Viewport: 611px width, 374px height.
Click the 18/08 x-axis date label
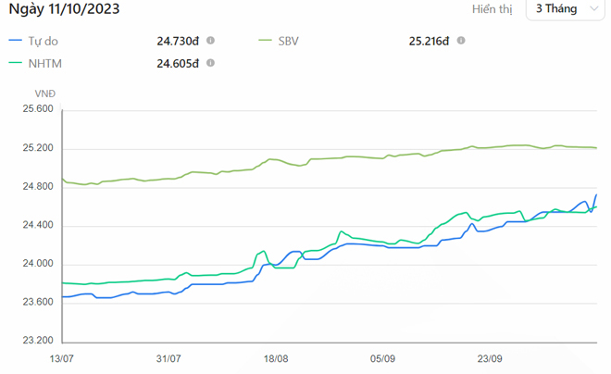(x=276, y=358)
